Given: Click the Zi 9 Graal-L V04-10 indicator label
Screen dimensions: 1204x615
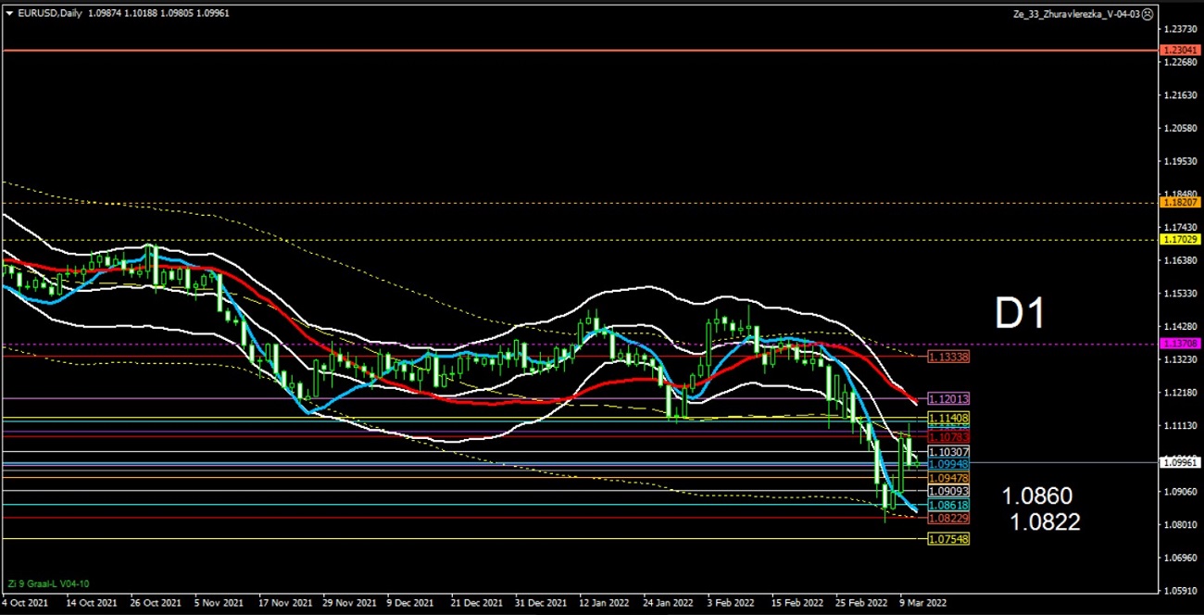Looking at the screenshot, I should (x=48, y=584).
